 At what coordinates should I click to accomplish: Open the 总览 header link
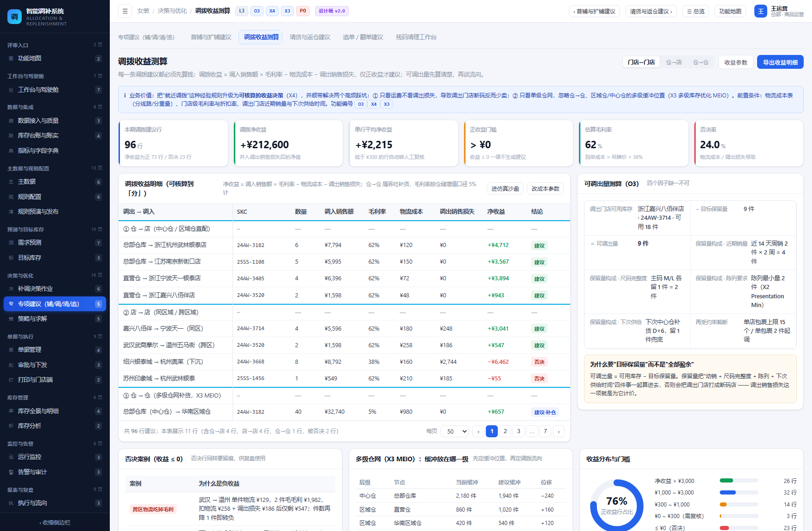[696, 11]
